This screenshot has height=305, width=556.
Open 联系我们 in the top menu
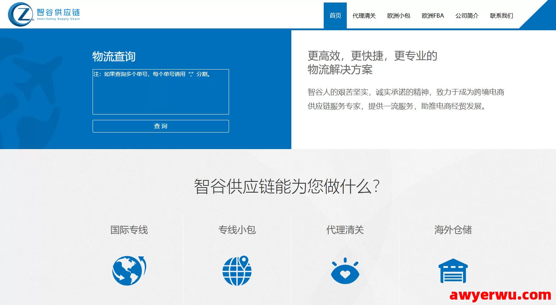click(x=502, y=15)
